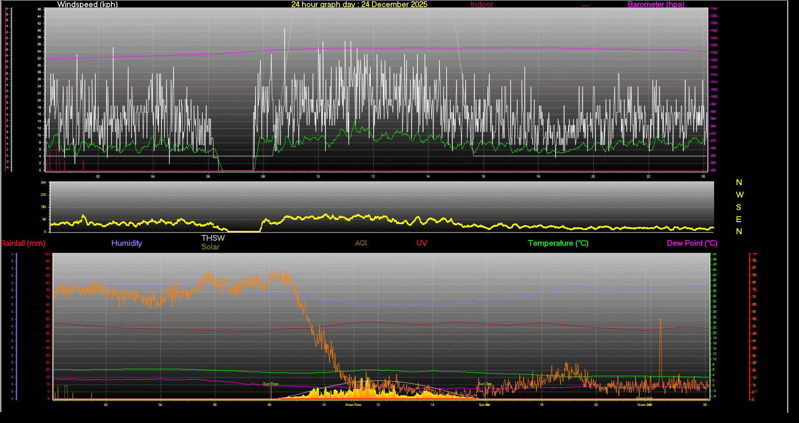Click the Rainfall (mm) legend label

(x=23, y=243)
